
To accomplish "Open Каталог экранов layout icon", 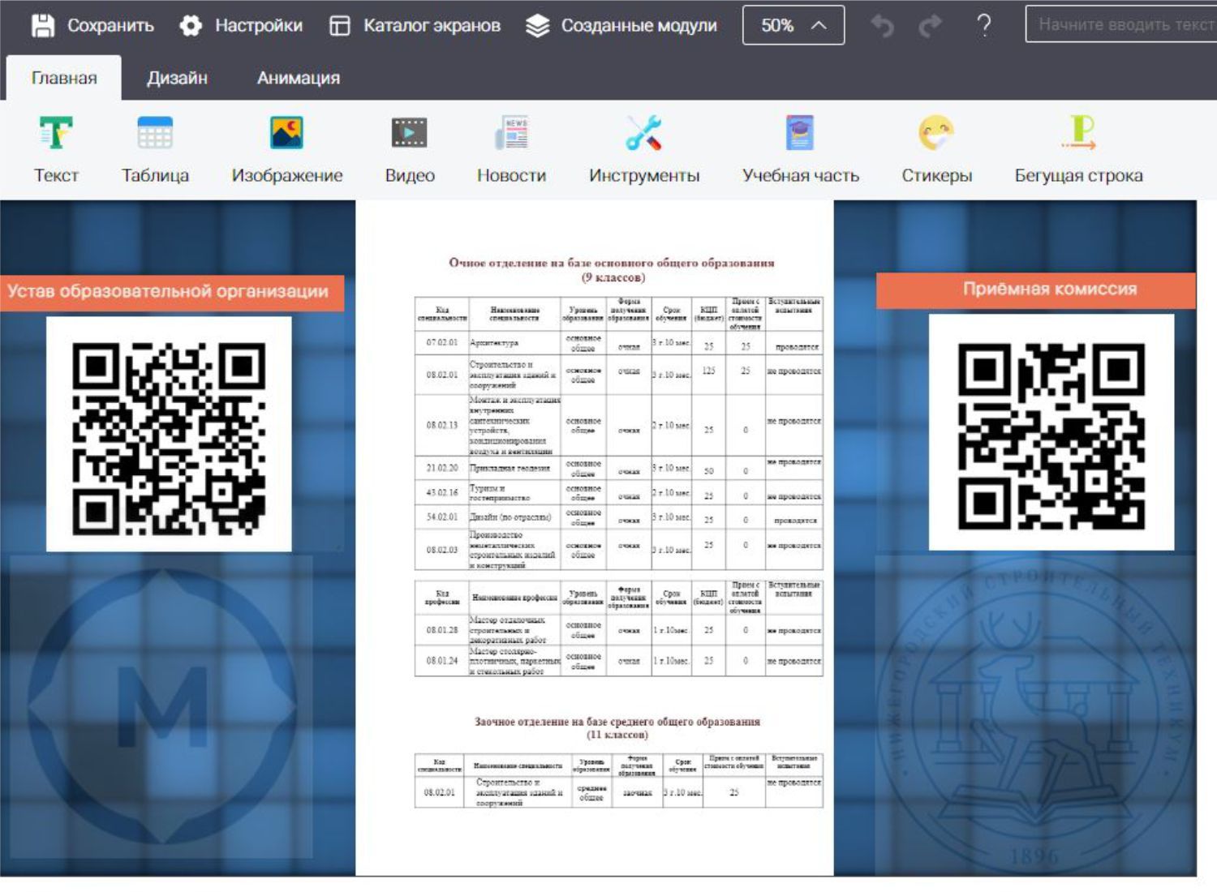I will (x=339, y=26).
